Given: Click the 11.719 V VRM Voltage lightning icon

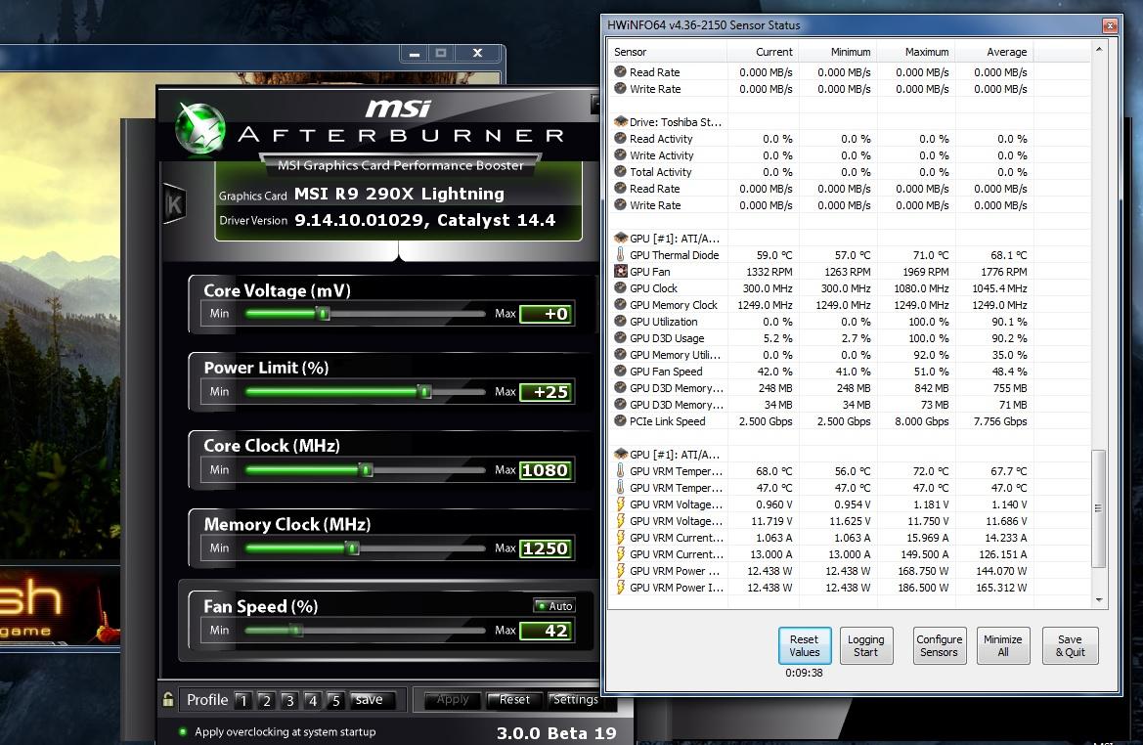Looking at the screenshot, I should tap(620, 520).
